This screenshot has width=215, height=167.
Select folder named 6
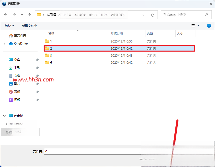[x=119, y=63]
